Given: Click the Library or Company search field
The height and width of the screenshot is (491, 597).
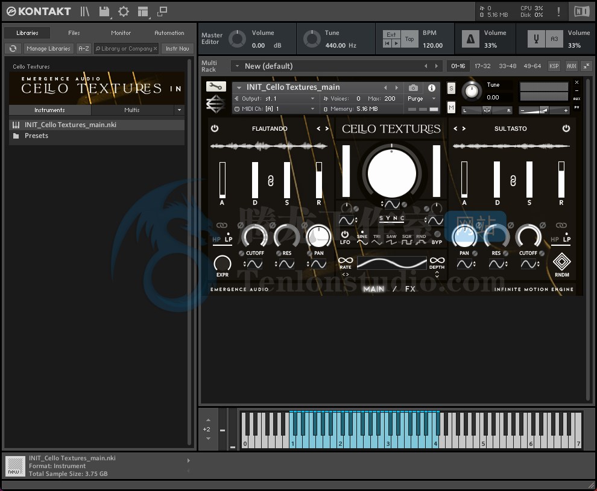Looking at the screenshot, I should tap(126, 48).
